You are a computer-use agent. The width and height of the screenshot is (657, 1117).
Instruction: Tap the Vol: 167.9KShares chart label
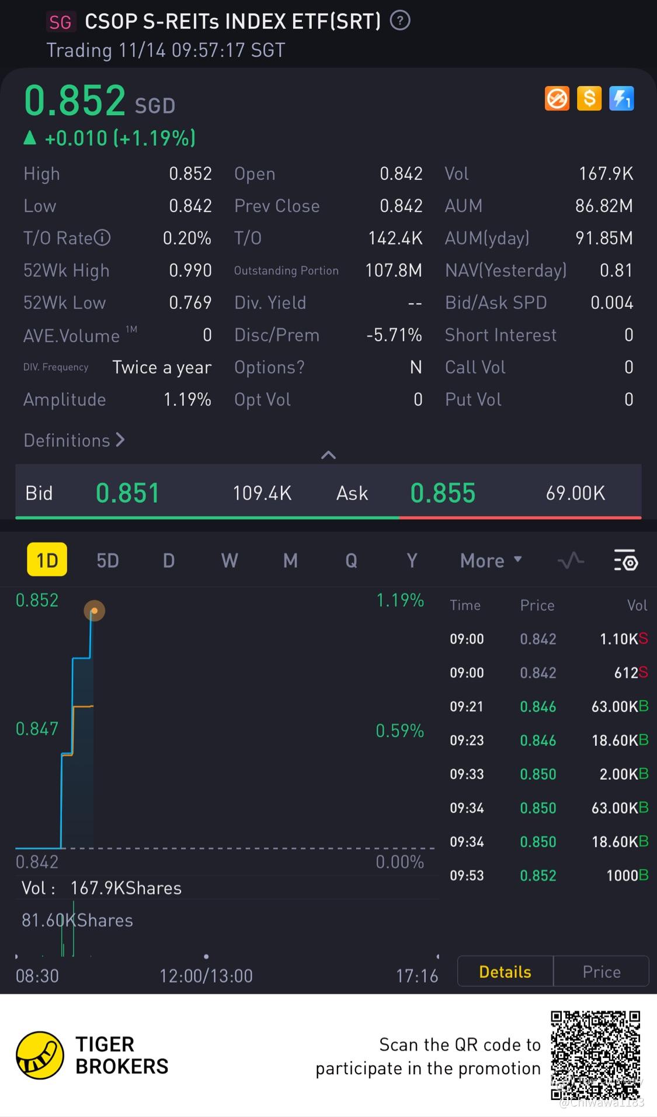(x=102, y=888)
